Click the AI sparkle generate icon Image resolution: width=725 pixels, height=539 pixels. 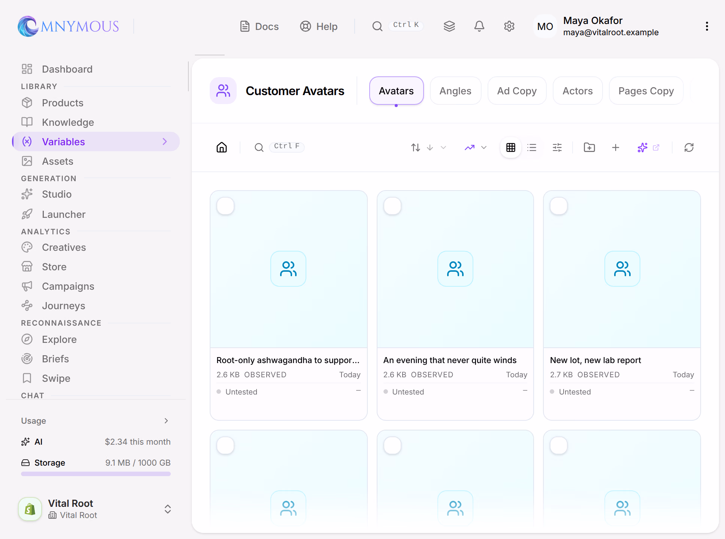coord(643,147)
